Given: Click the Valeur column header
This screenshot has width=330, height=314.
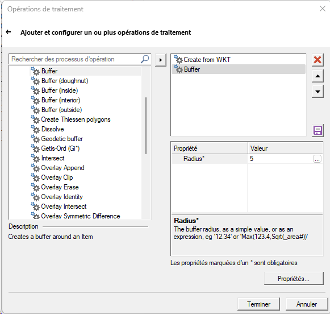Looking at the screenshot, I should click(x=285, y=148).
